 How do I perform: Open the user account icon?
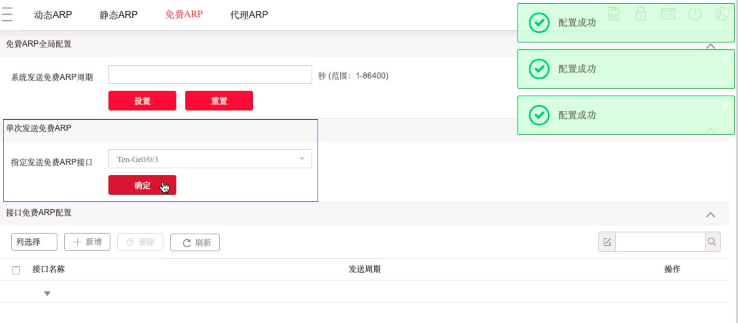[x=722, y=14]
